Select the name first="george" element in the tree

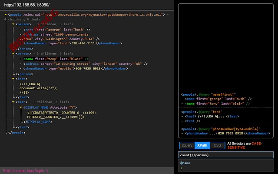pyautogui.click(x=57, y=30)
